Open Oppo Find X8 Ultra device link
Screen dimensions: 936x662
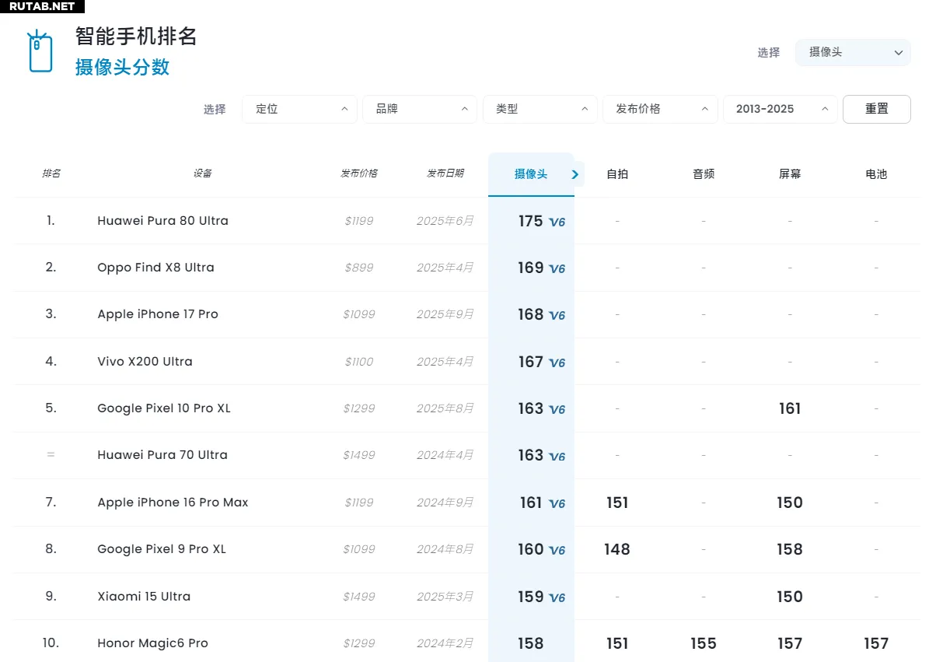click(155, 267)
